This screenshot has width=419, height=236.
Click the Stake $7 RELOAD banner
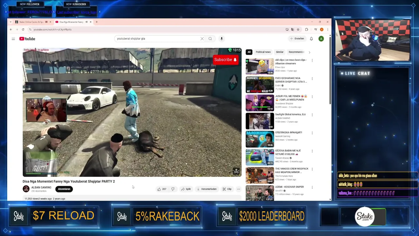point(54,216)
